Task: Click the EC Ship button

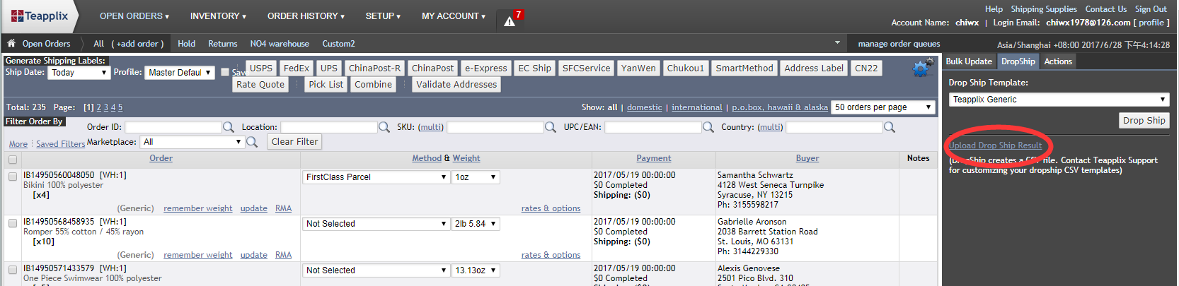Action: coord(534,68)
